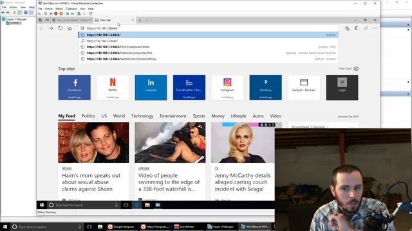
Task: Go back in the Edge browser
Action: coord(41,28)
